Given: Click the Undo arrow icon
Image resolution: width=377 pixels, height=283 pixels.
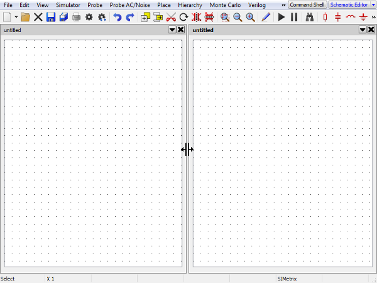Looking at the screenshot, I should point(117,17).
